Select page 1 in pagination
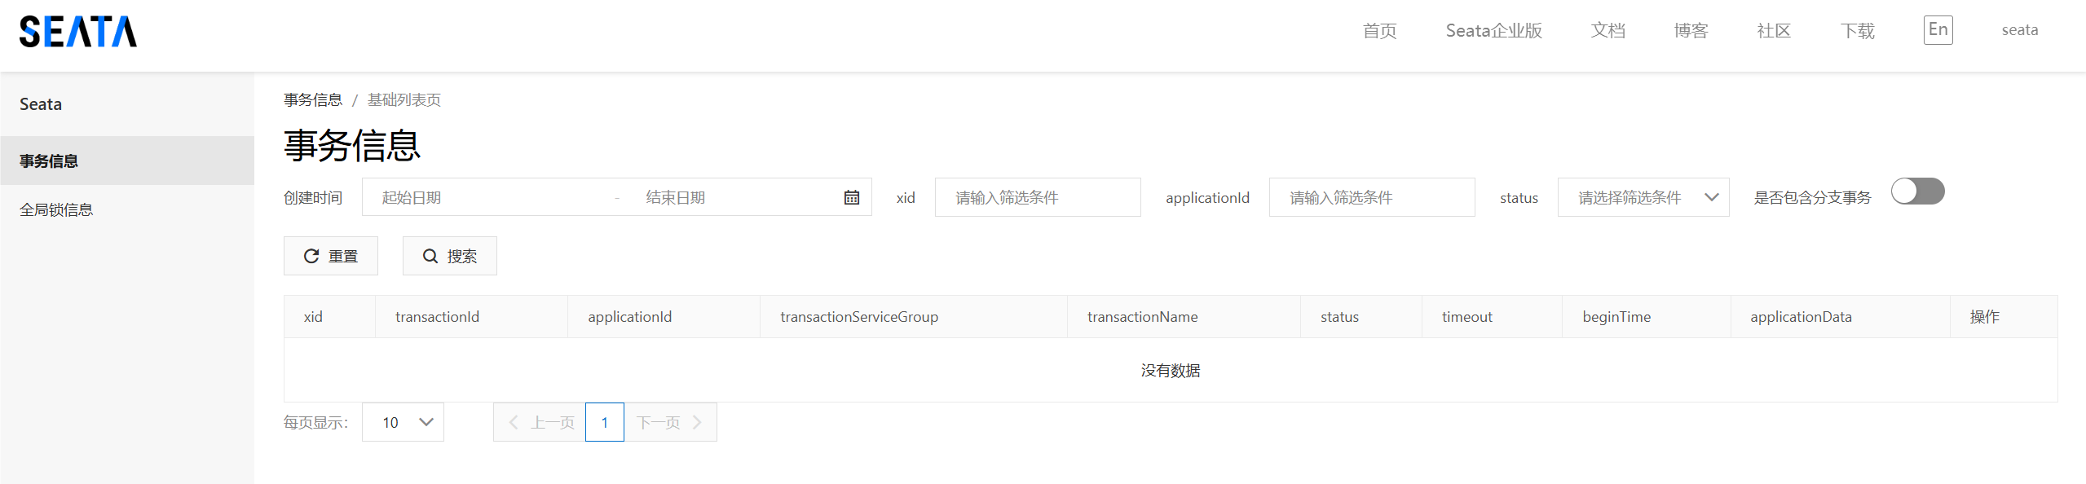The image size is (2086, 484). click(x=604, y=422)
